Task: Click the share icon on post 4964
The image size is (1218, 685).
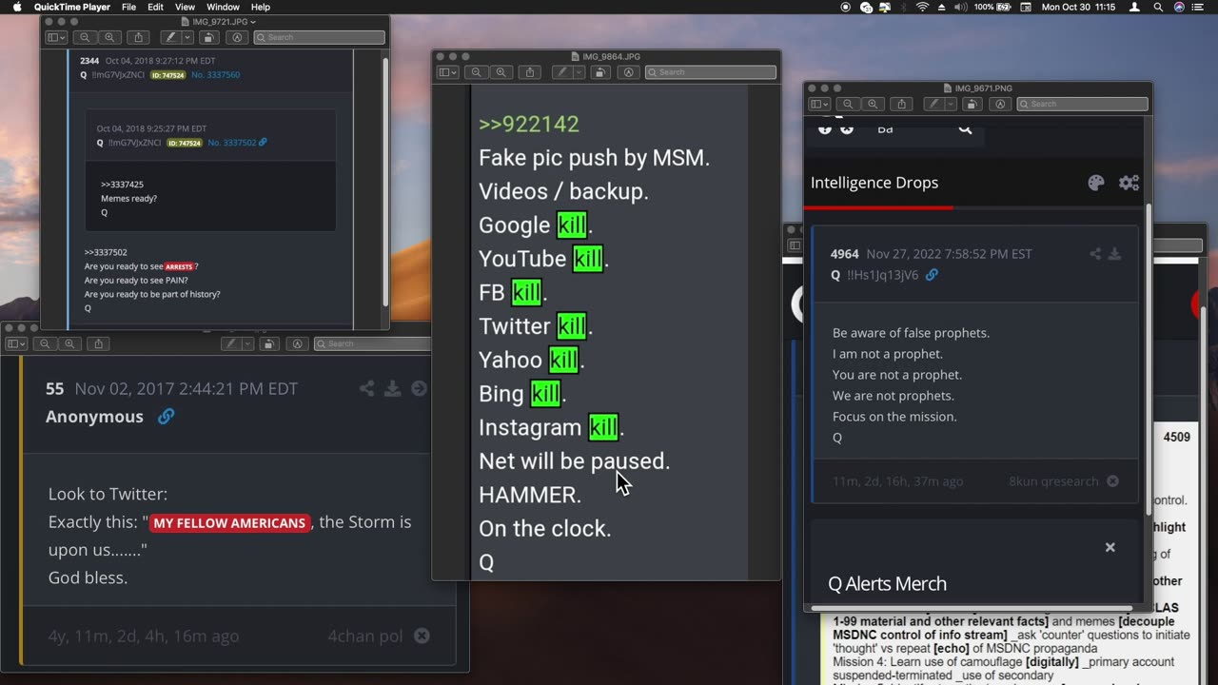Action: point(1095,254)
